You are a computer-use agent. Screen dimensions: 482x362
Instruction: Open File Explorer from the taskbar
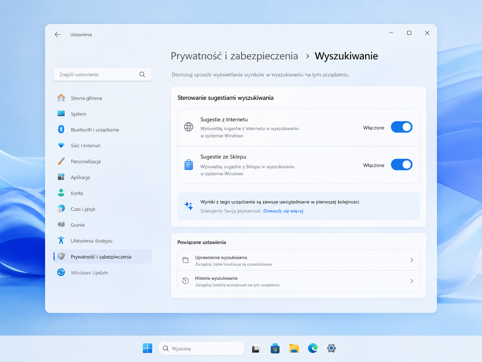[x=294, y=348]
